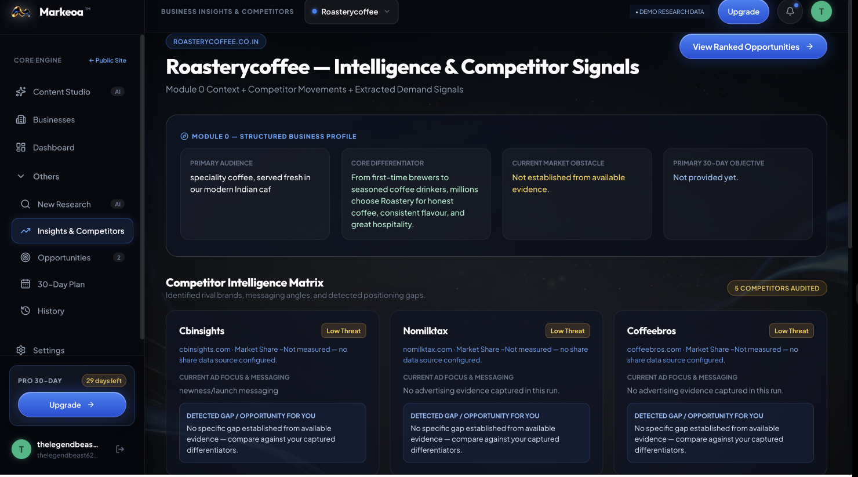Click the sidebar vertical scrollbar
This screenshot has height=477, width=858.
[x=142, y=187]
